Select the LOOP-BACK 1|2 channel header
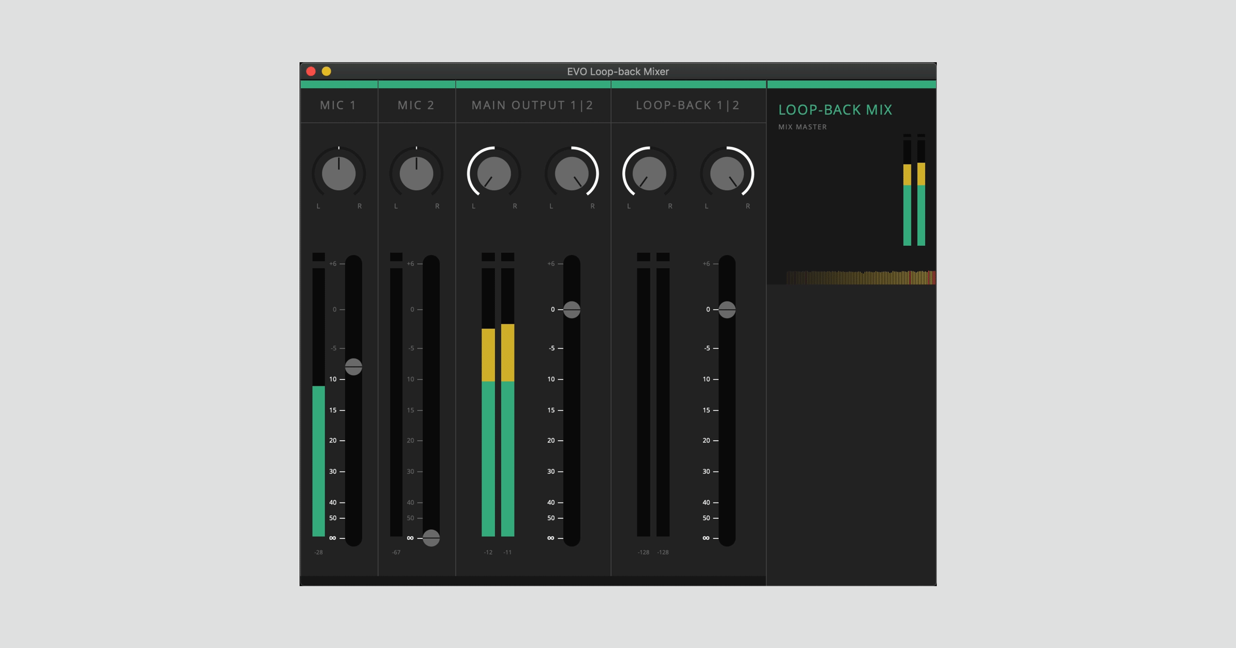1236x648 pixels. click(688, 105)
